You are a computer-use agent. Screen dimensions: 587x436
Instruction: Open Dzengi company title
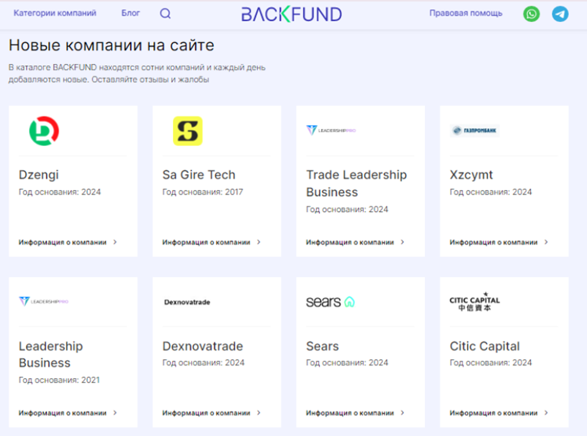click(x=39, y=175)
